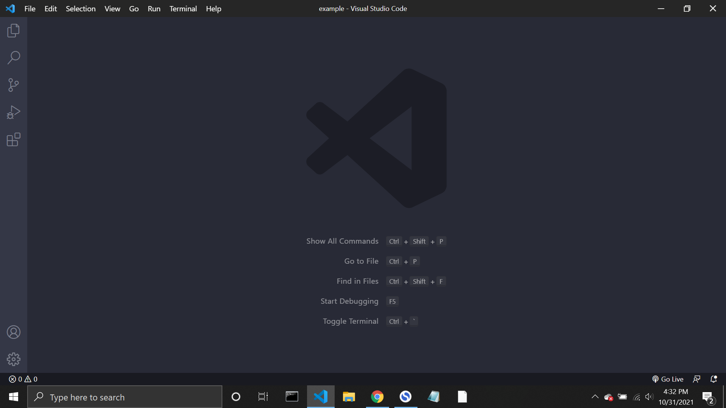Open the volume speaker tray icon
726x408 pixels.
click(x=649, y=397)
